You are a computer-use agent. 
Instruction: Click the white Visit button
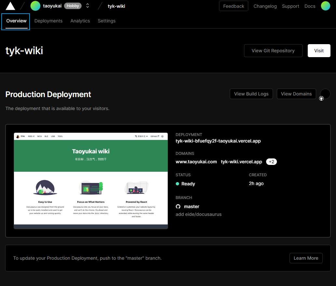pyautogui.click(x=319, y=51)
